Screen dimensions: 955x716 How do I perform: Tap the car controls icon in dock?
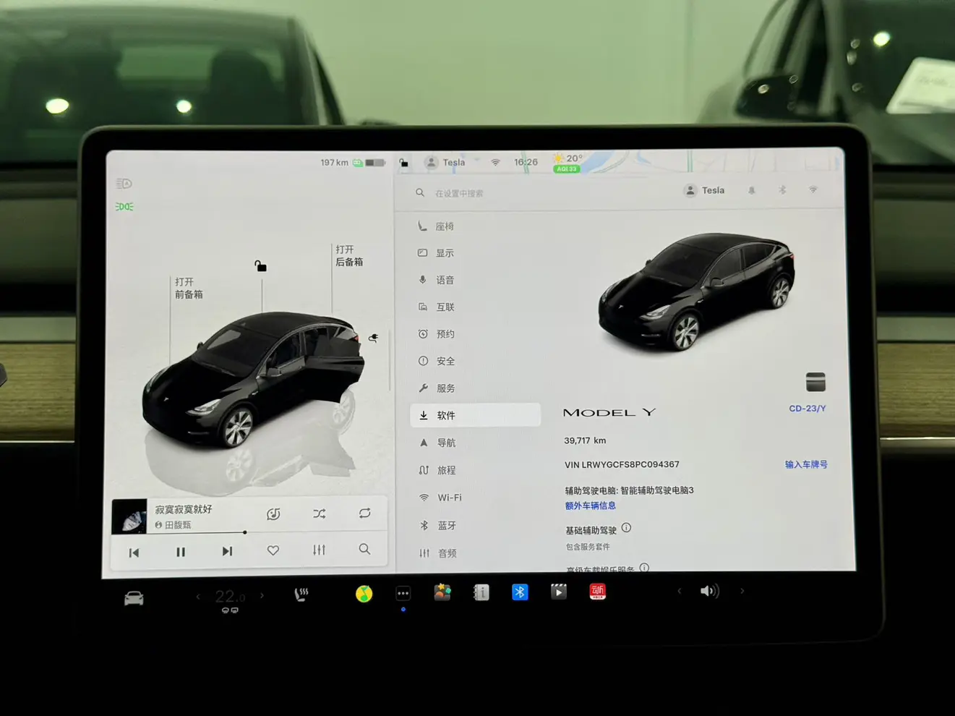click(134, 598)
